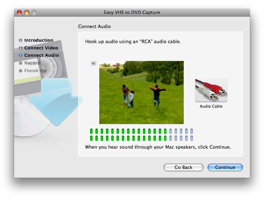This screenshot has height=197, width=264.
Task: Click the Introduction step bullet indicator
Action: pyautogui.click(x=20, y=40)
